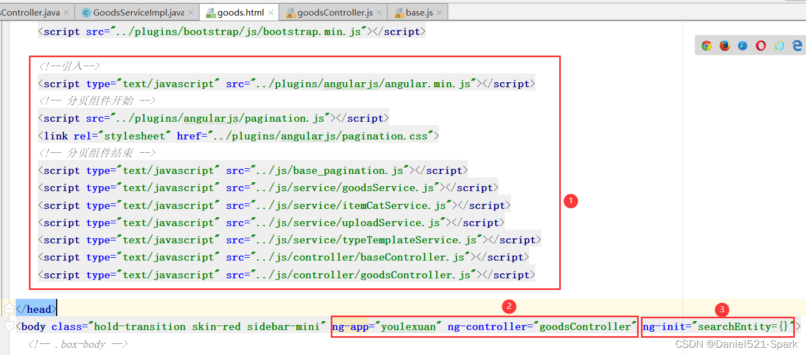Click the 分页组件开始 comment line
Image resolution: width=806 pixels, height=355 pixels.
[x=97, y=101]
